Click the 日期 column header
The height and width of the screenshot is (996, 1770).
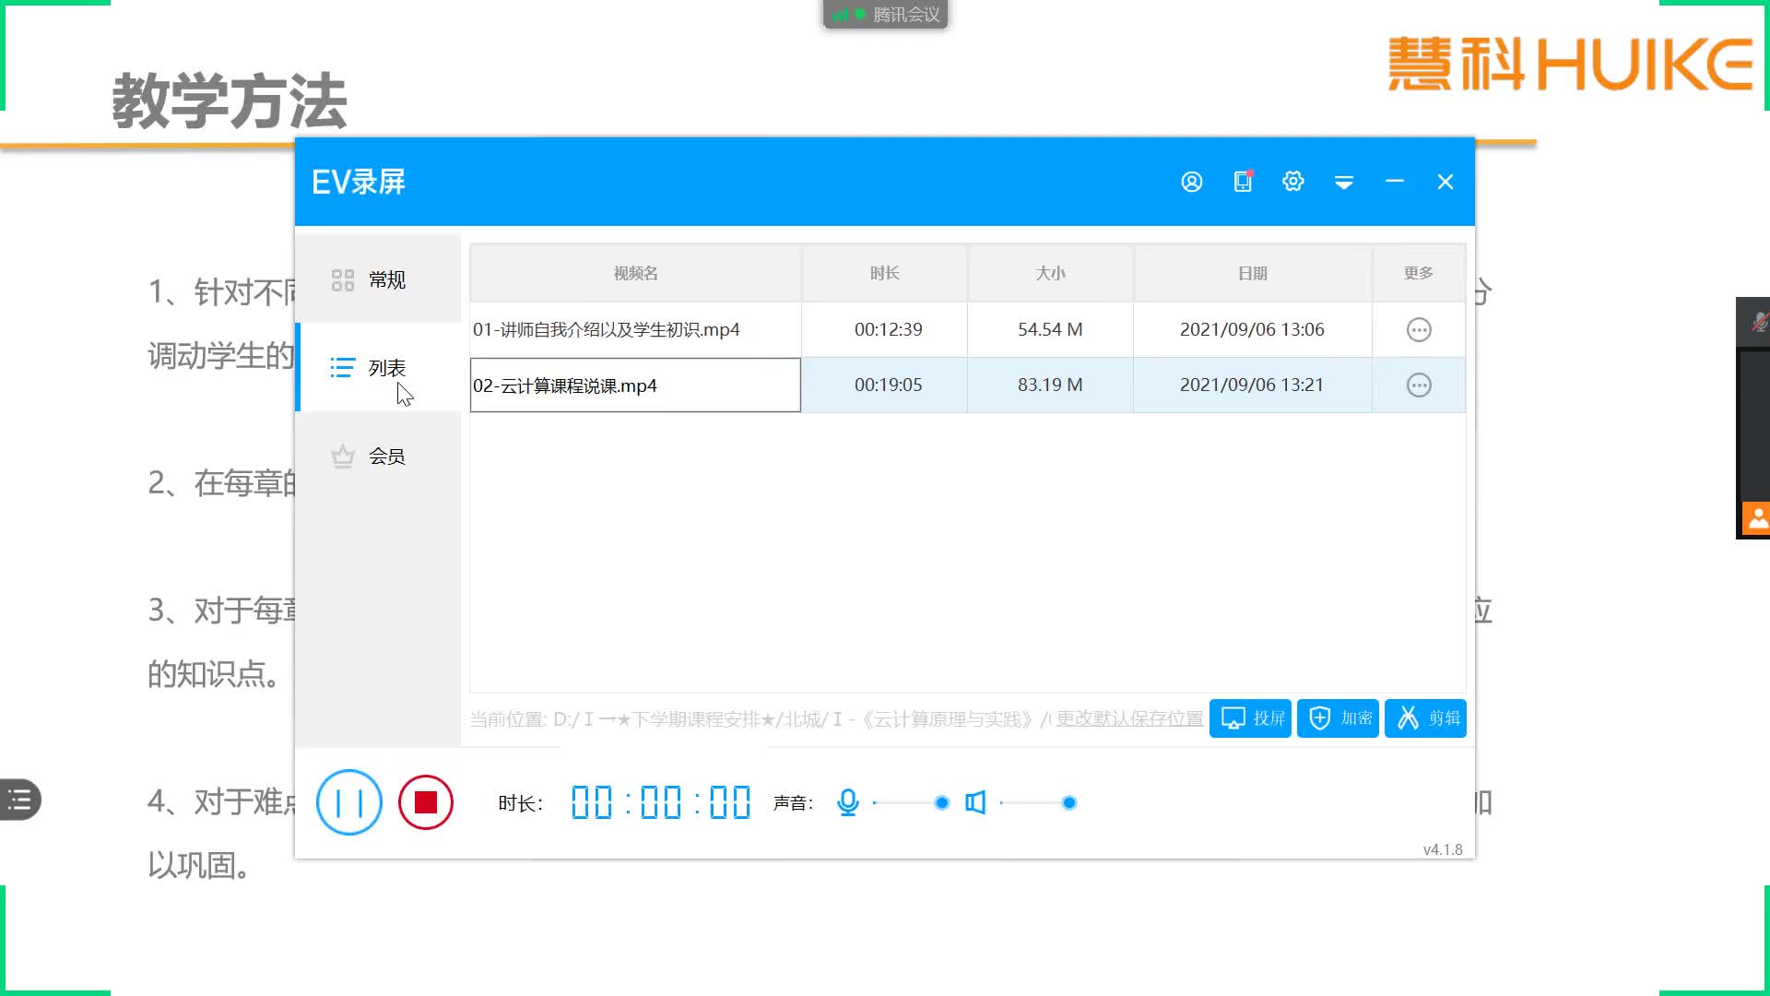(1253, 273)
